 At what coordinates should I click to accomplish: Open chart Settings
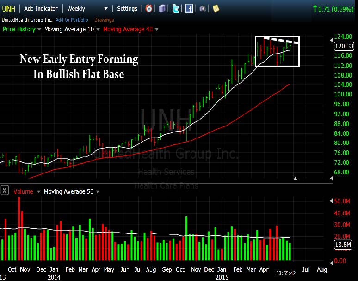tap(127, 9)
